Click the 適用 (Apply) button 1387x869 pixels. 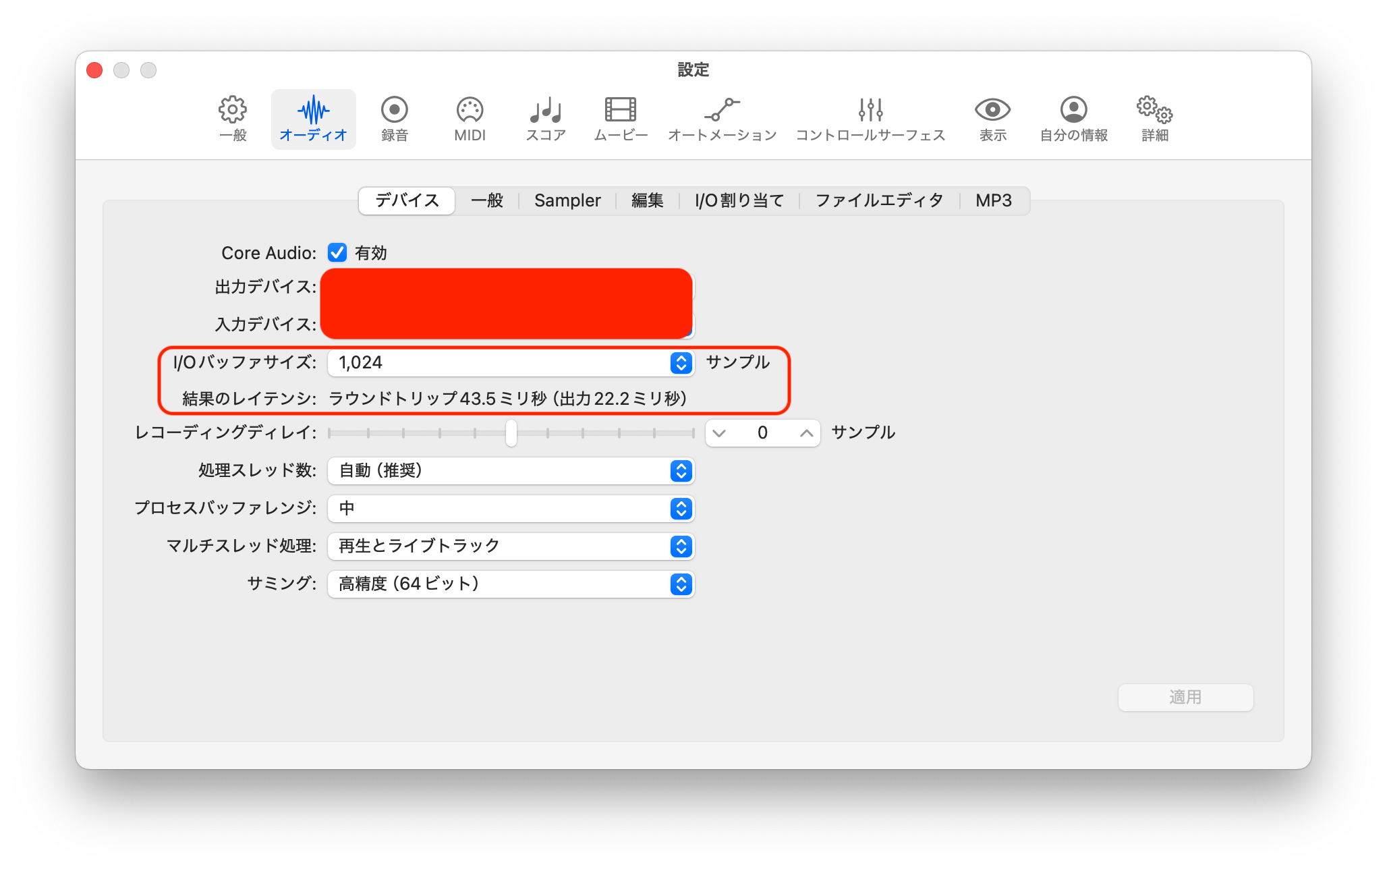tap(1185, 697)
